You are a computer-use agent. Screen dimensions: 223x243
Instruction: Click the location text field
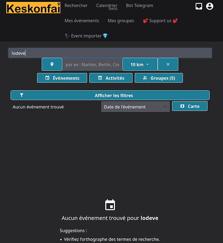pyautogui.click(x=93, y=65)
